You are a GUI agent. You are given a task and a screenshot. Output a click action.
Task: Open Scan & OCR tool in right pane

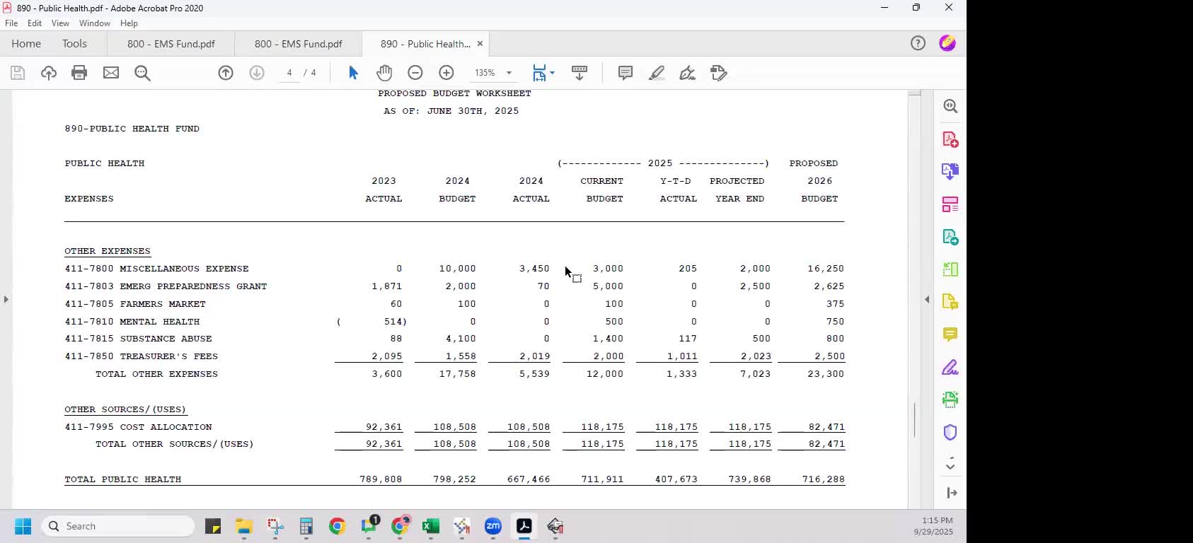click(950, 399)
